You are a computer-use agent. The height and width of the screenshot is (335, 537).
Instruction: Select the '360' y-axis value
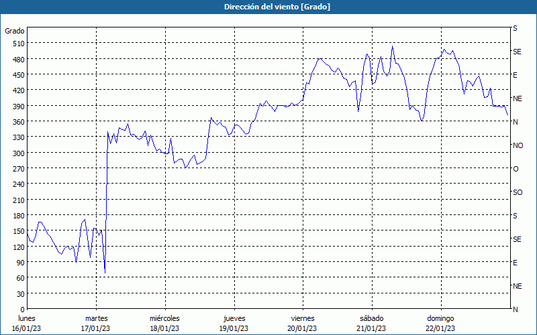tap(19, 122)
